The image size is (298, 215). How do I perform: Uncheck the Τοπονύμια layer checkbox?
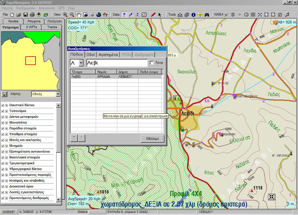click(x=3, y=111)
